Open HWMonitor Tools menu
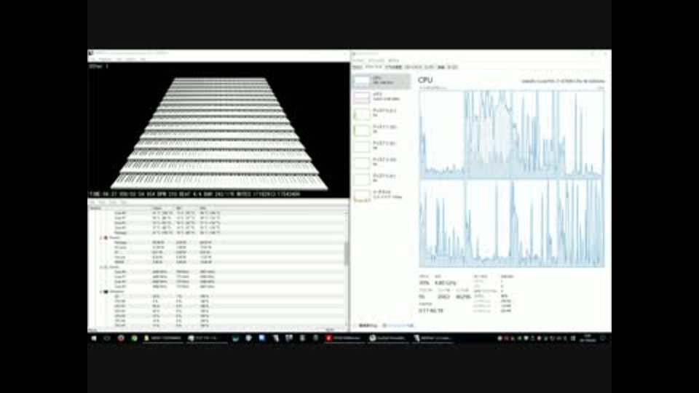The height and width of the screenshot is (393, 699). click(x=114, y=202)
